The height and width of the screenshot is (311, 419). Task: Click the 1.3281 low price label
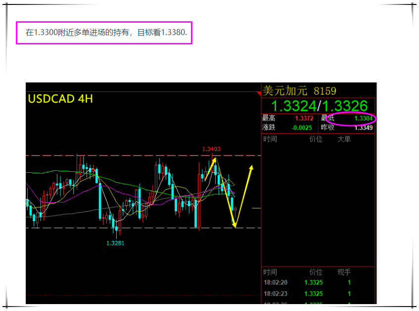pos(115,243)
